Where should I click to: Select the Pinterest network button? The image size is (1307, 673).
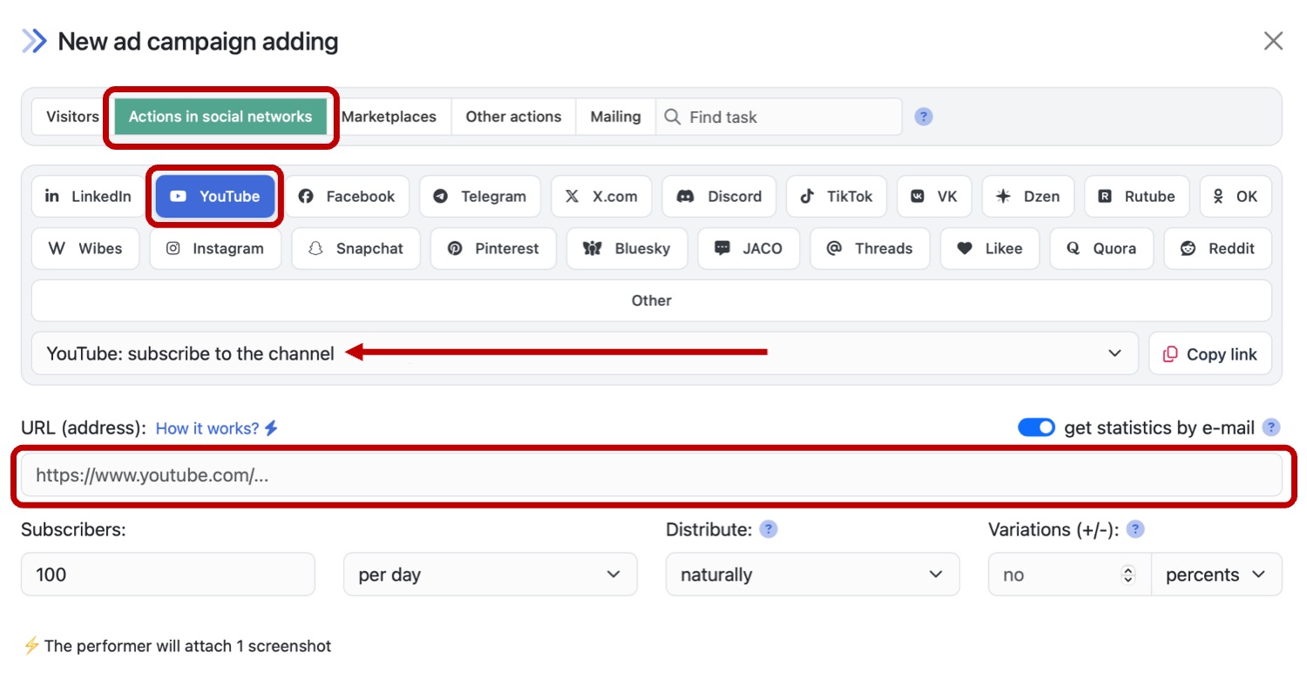coord(493,249)
